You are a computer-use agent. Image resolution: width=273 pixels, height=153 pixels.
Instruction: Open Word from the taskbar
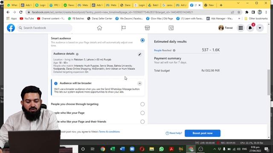click(x=122, y=149)
